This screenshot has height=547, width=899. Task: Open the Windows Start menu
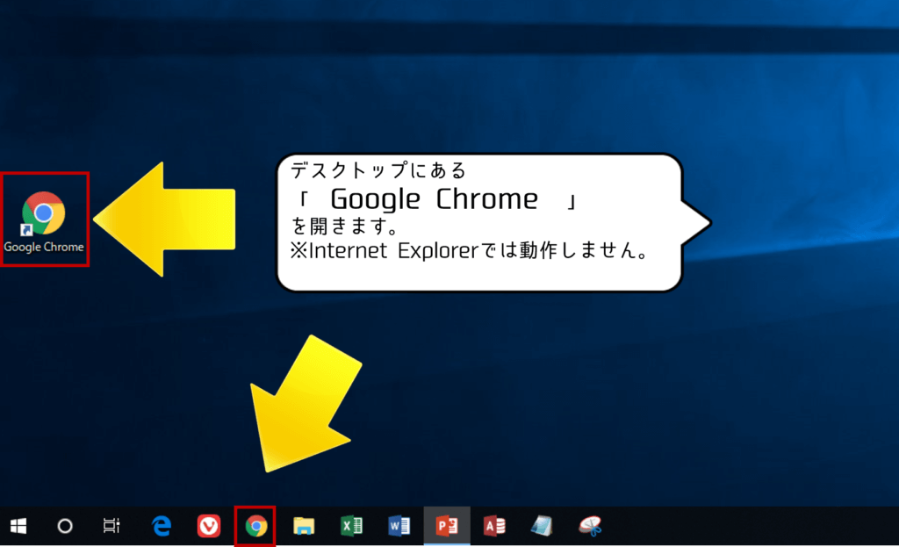pyautogui.click(x=18, y=526)
